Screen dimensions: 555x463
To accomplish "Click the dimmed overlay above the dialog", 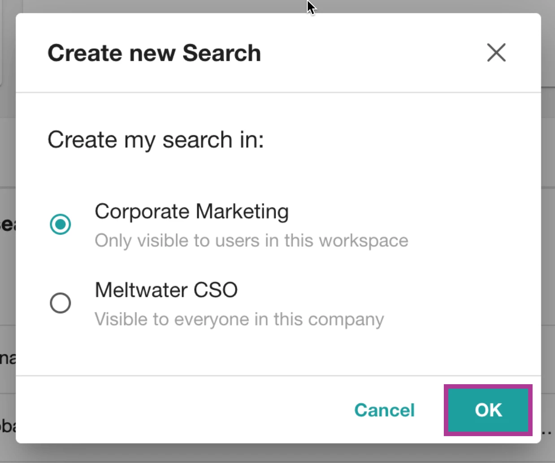I will point(179,6).
